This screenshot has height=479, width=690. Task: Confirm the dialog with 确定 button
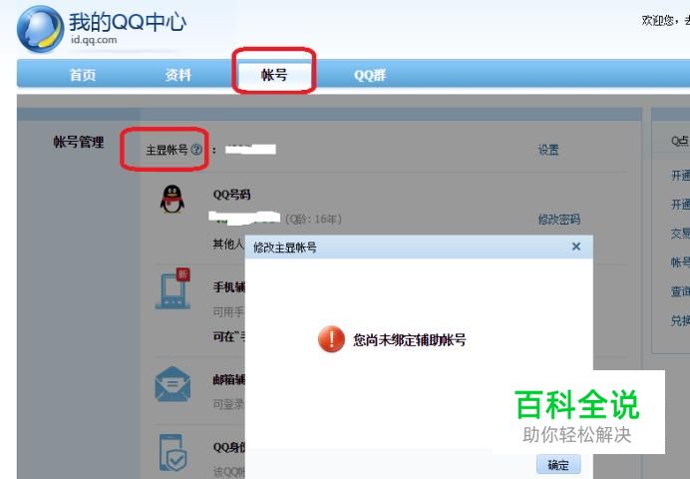pyautogui.click(x=558, y=464)
